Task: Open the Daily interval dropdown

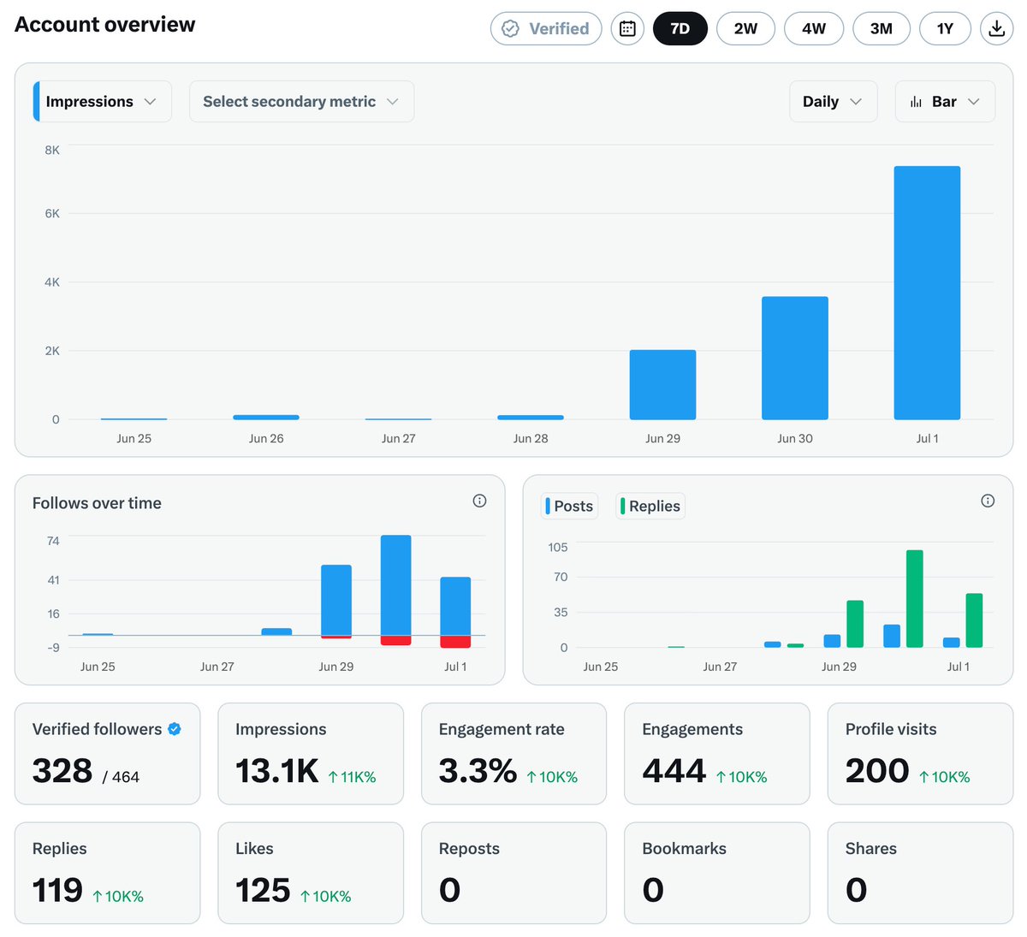Action: 833,102
